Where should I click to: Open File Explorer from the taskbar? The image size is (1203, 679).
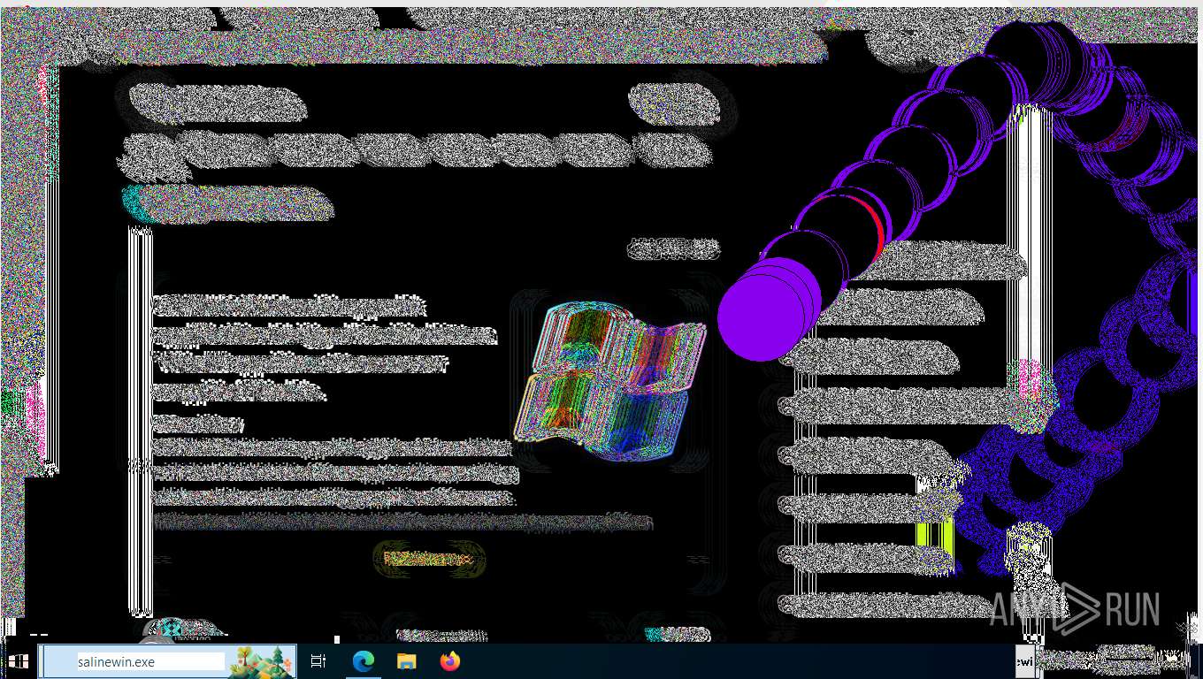[x=406, y=660]
